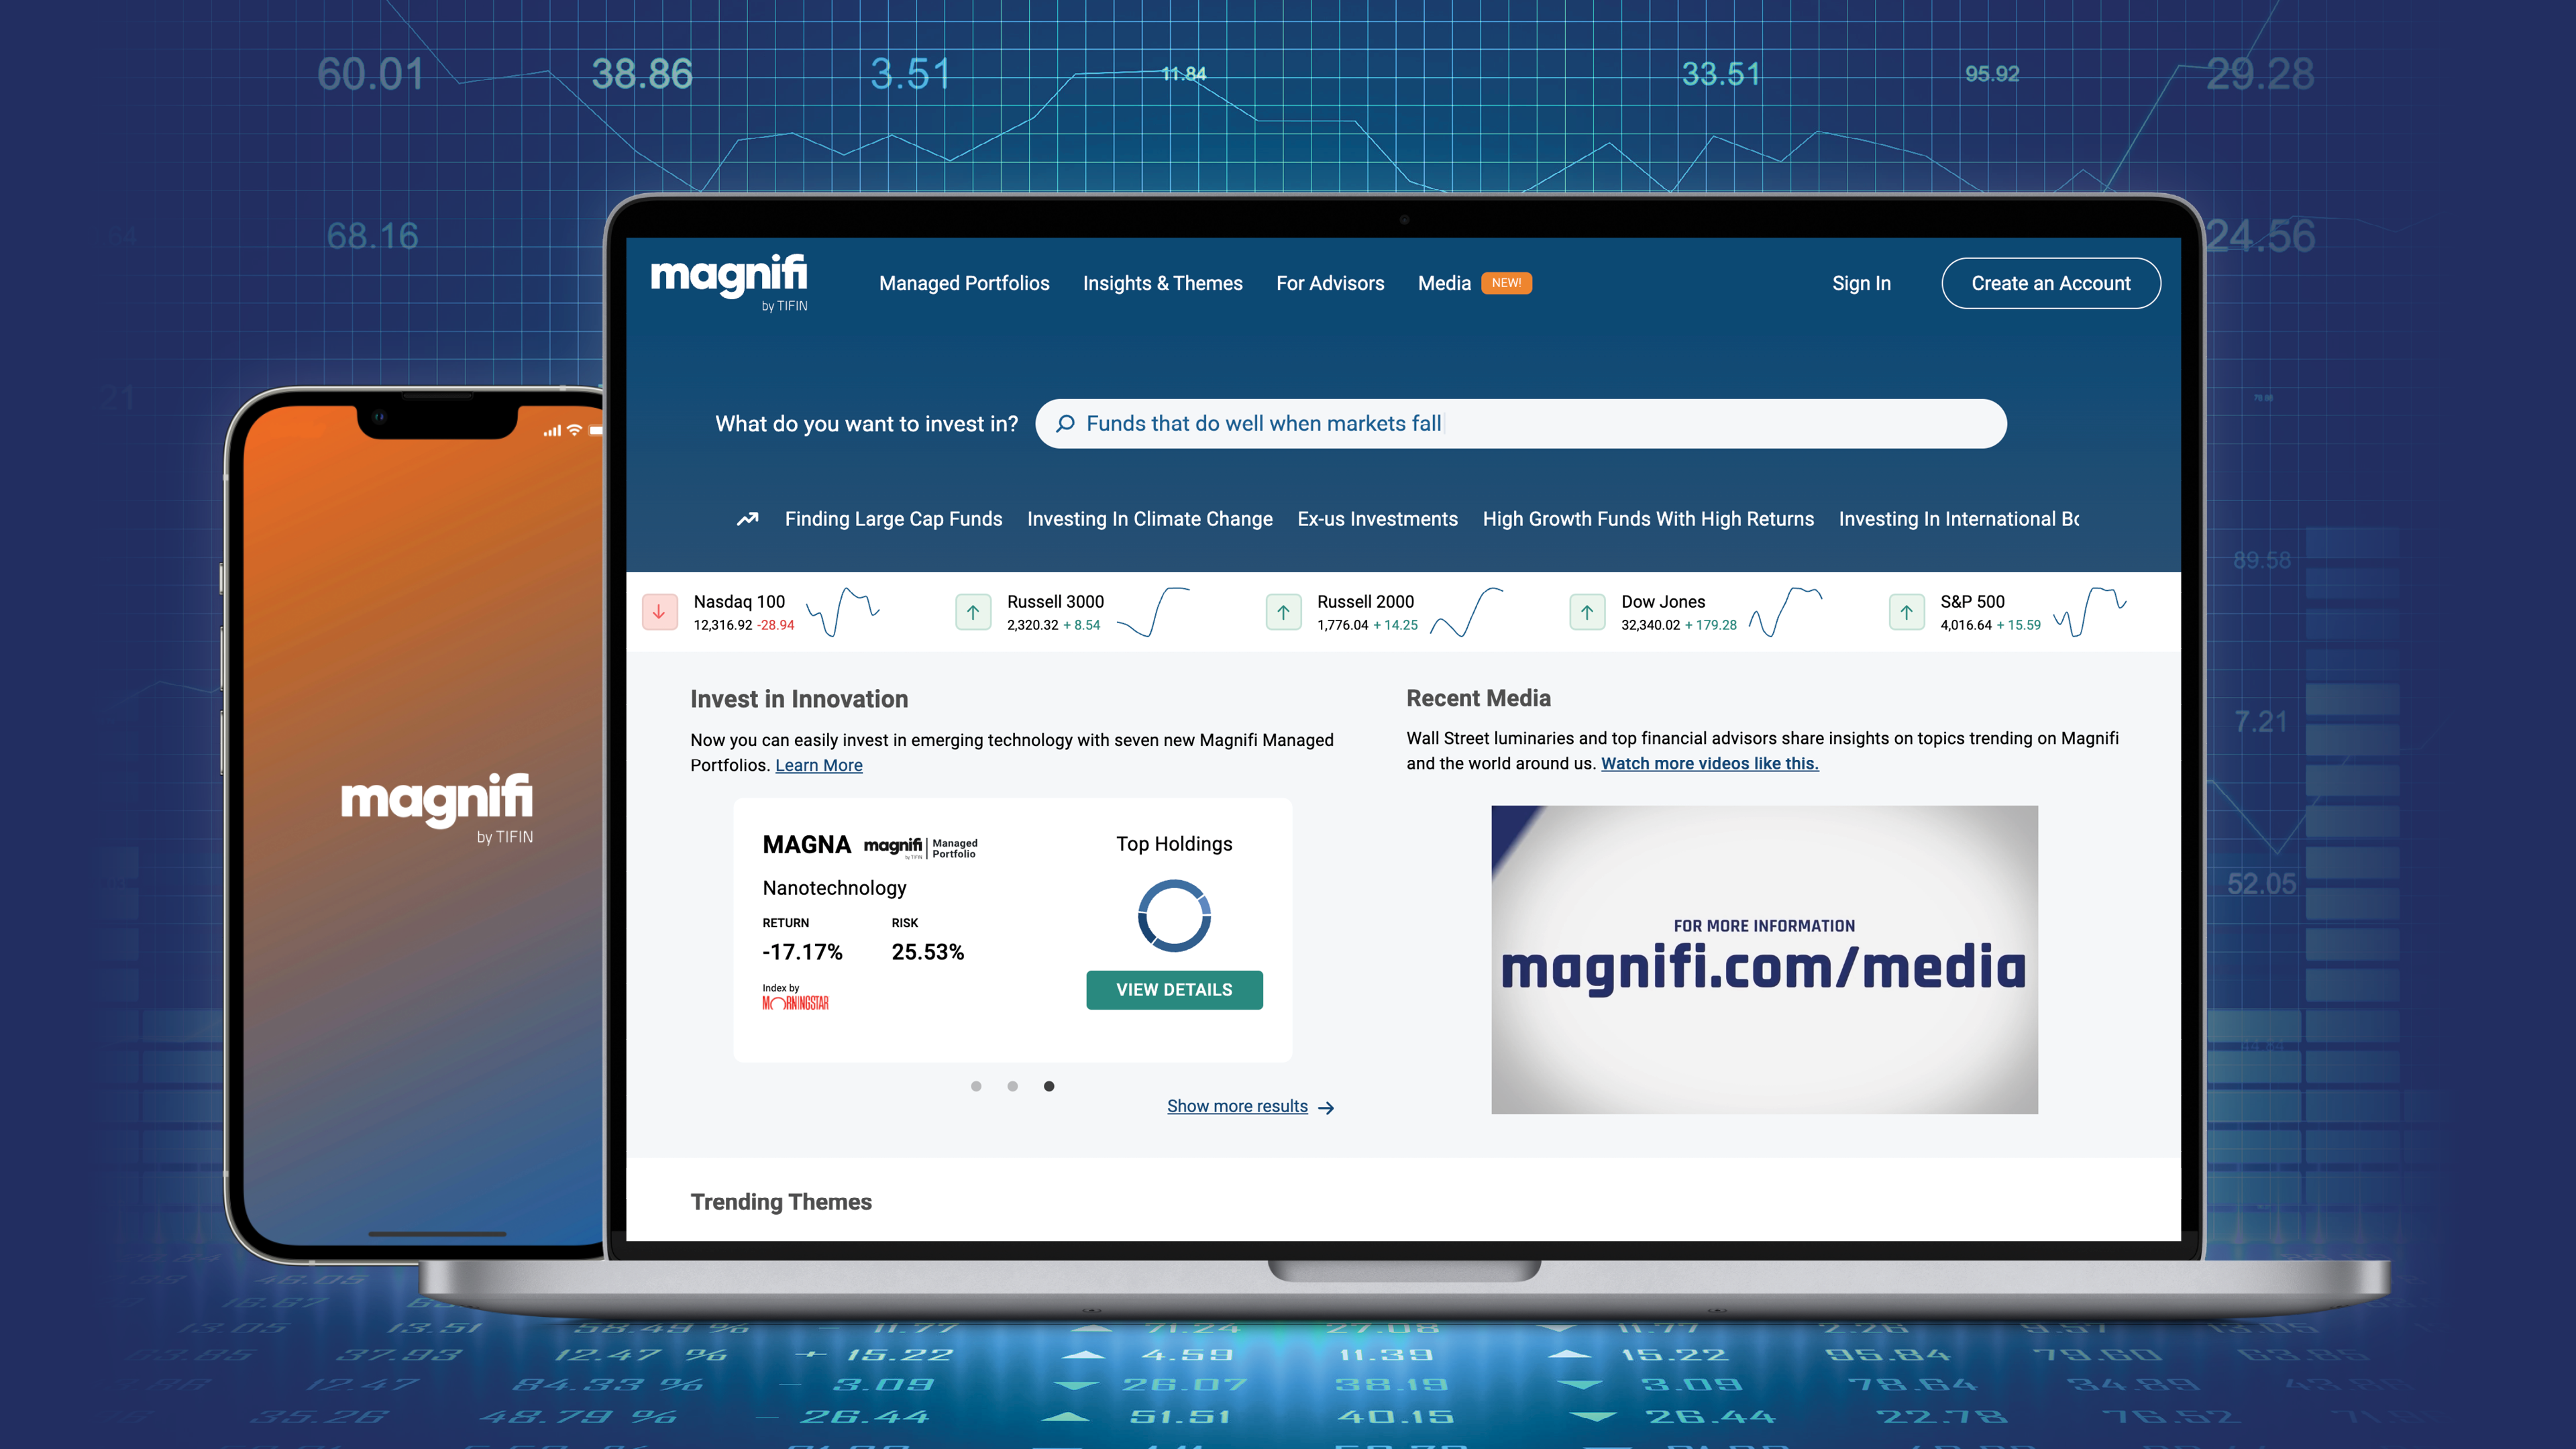2576x1449 pixels.
Task: Click the Russell 2000 up arrow icon
Action: pos(1281,612)
